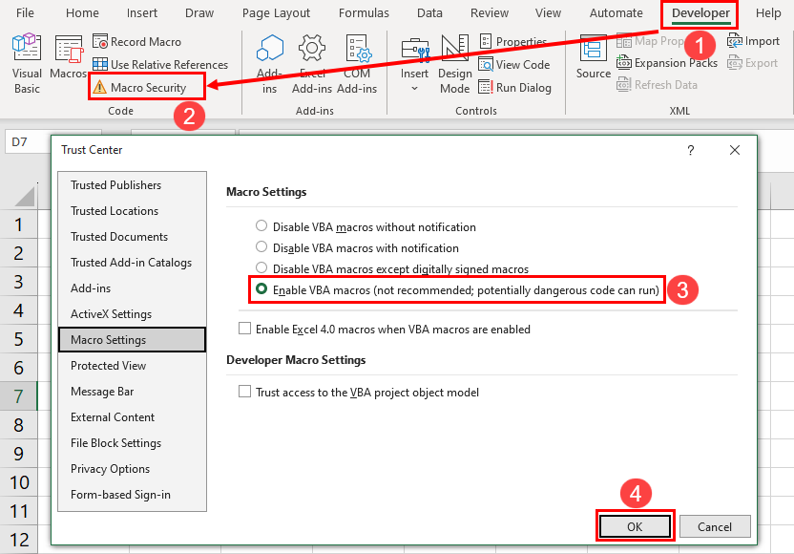Confirm with the OK button
794x554 pixels.
[x=635, y=526]
